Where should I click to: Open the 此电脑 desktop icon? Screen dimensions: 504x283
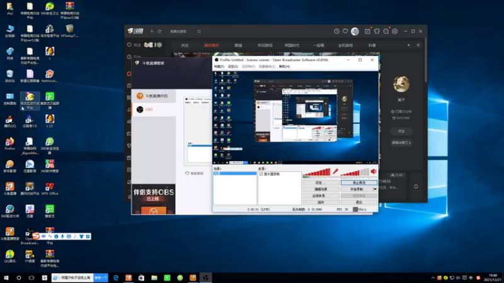click(x=9, y=31)
